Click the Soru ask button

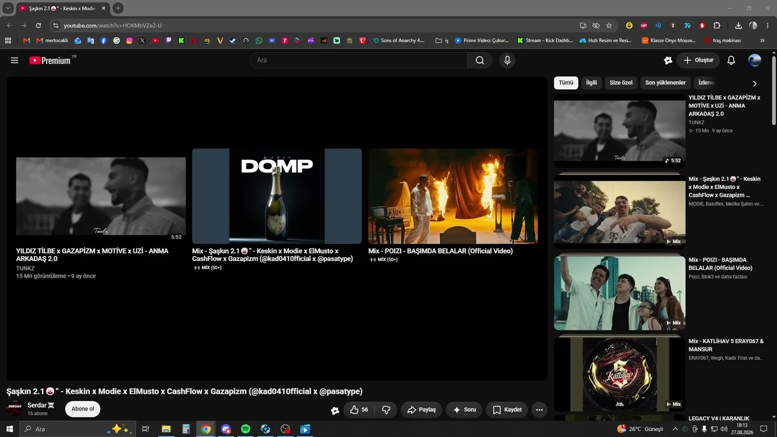464,410
